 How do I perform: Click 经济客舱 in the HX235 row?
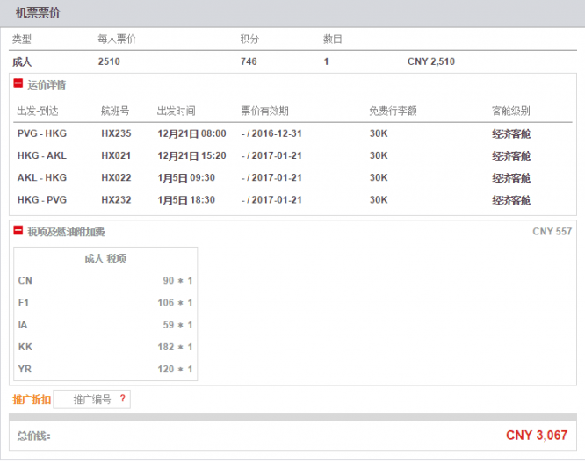point(510,133)
